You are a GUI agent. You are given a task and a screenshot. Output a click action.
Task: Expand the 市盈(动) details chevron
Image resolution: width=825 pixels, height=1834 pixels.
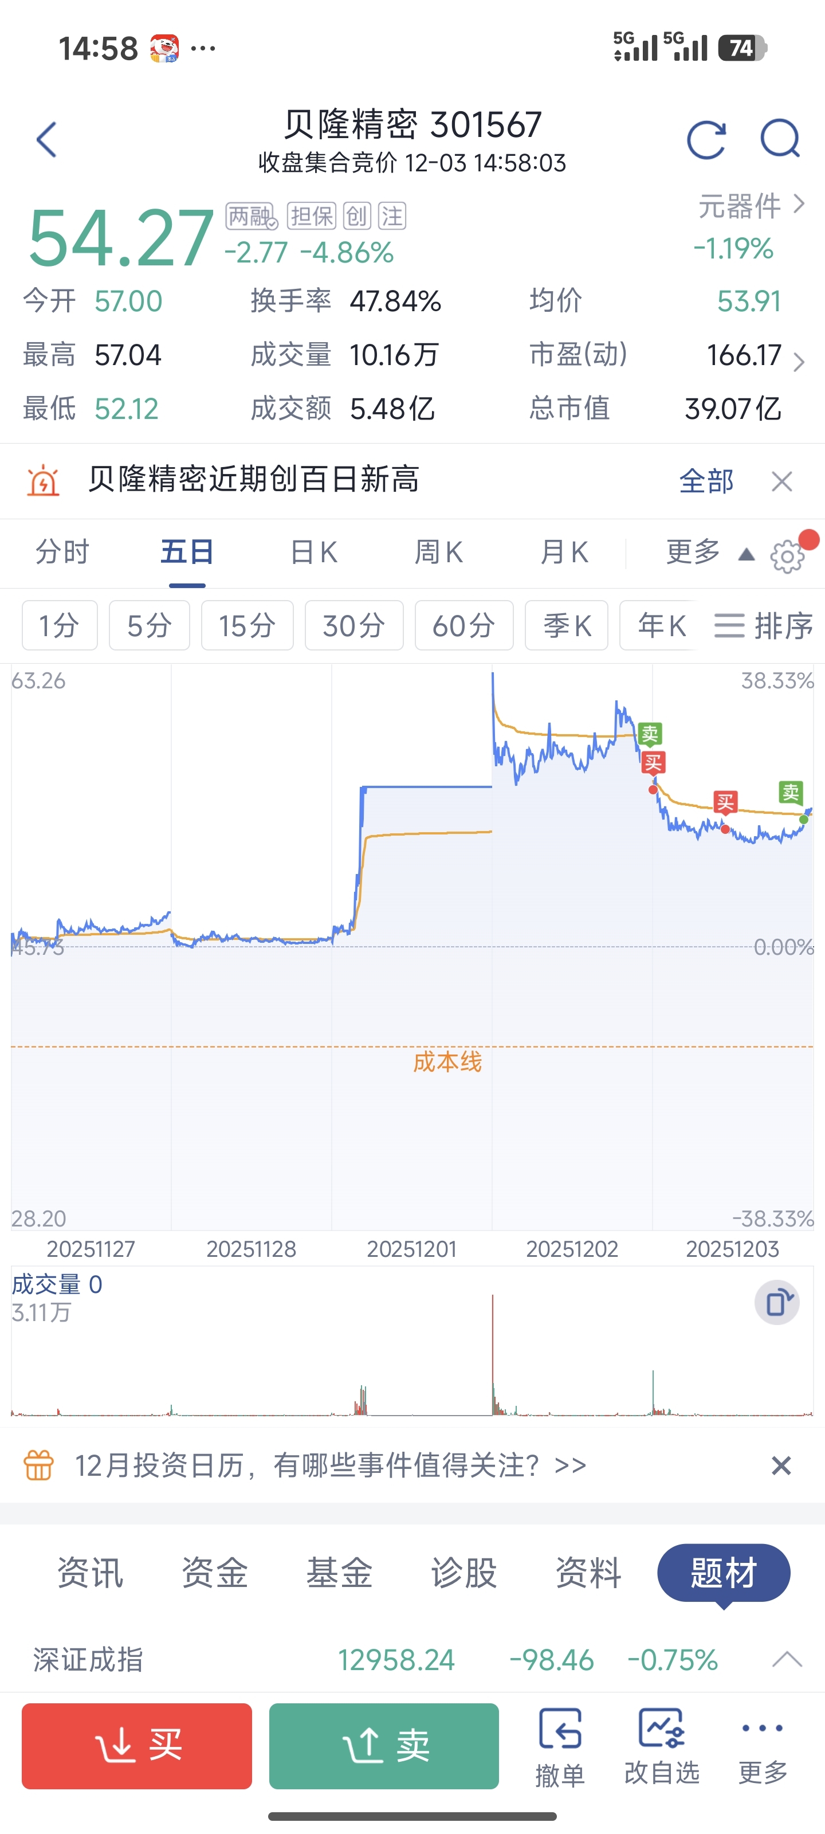(x=799, y=361)
